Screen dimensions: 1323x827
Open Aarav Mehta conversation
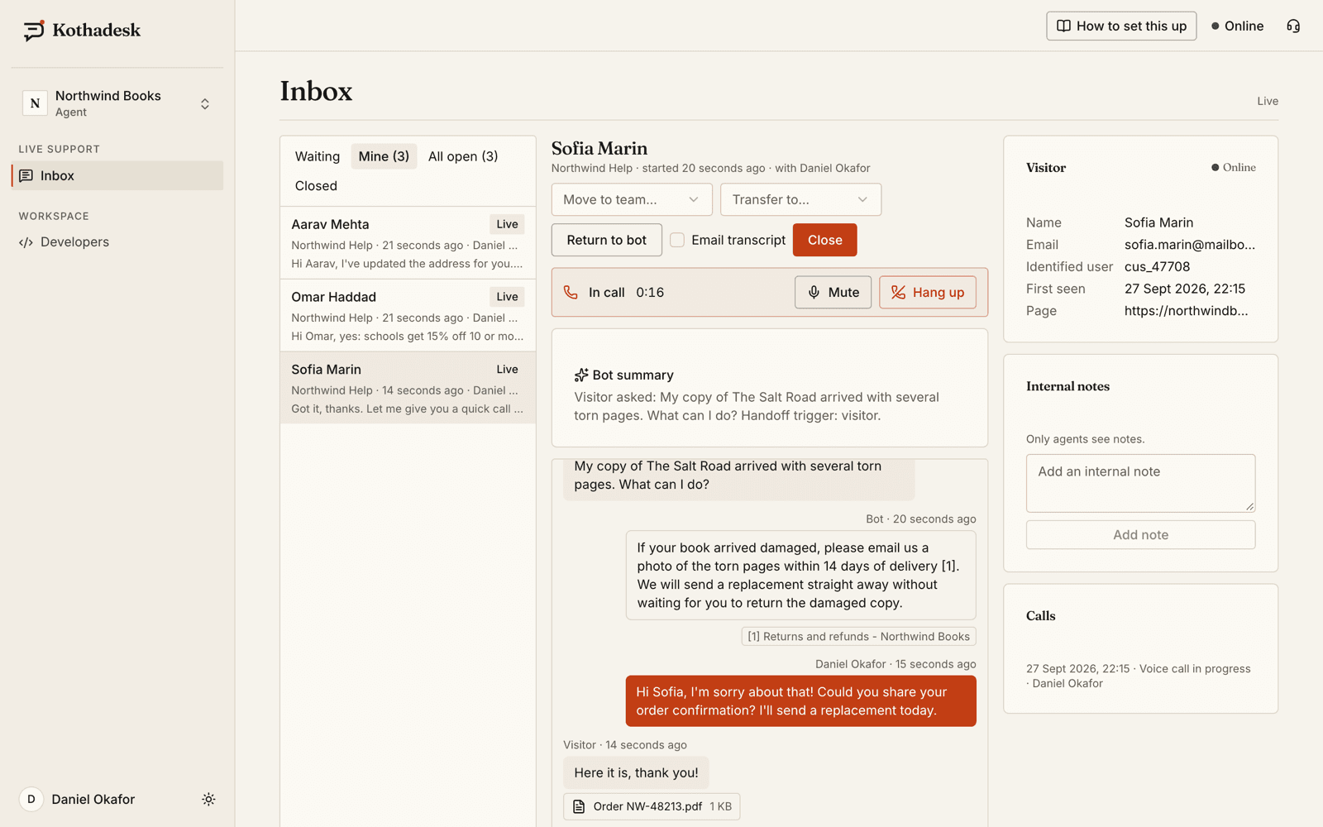[408, 243]
